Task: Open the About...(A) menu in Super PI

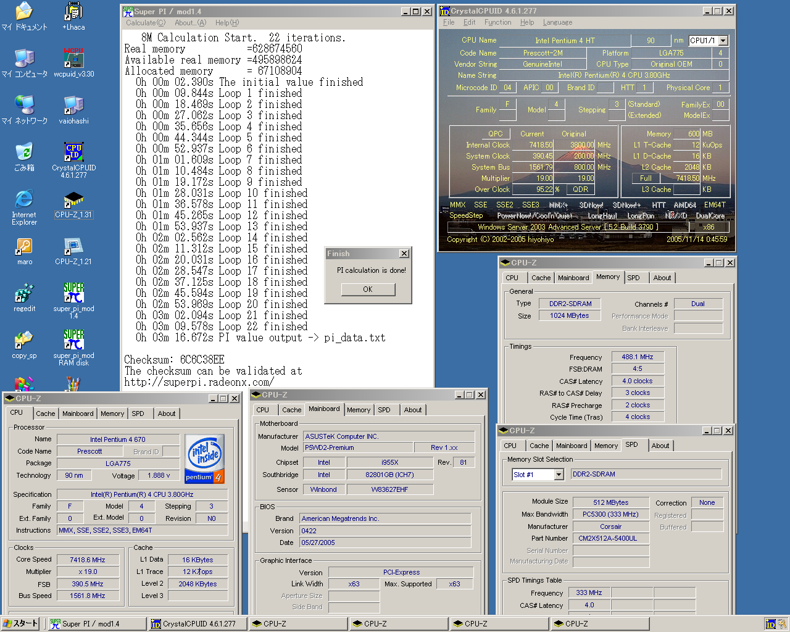Action: click(x=190, y=23)
